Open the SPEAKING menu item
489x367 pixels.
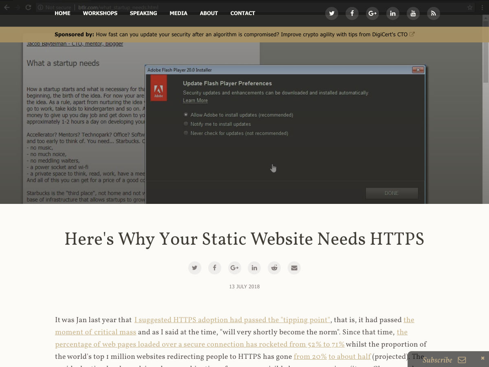(x=143, y=13)
